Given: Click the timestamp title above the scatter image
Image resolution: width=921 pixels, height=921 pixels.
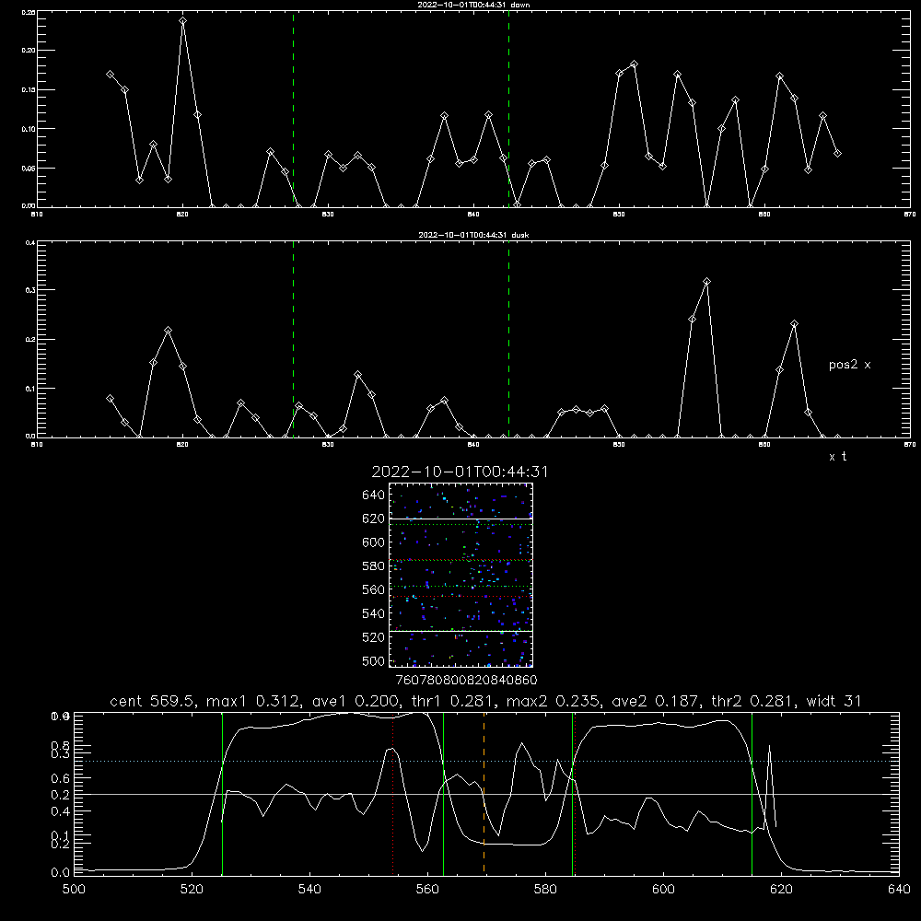Looking at the screenshot, I should click(460, 472).
